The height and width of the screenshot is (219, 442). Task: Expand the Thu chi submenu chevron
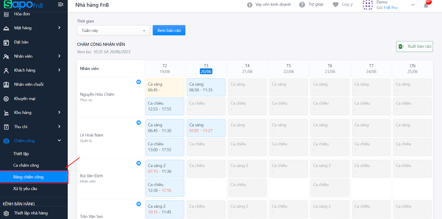[59, 126]
